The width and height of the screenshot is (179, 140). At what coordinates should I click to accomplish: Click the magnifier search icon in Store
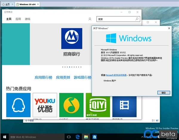pos(137,19)
